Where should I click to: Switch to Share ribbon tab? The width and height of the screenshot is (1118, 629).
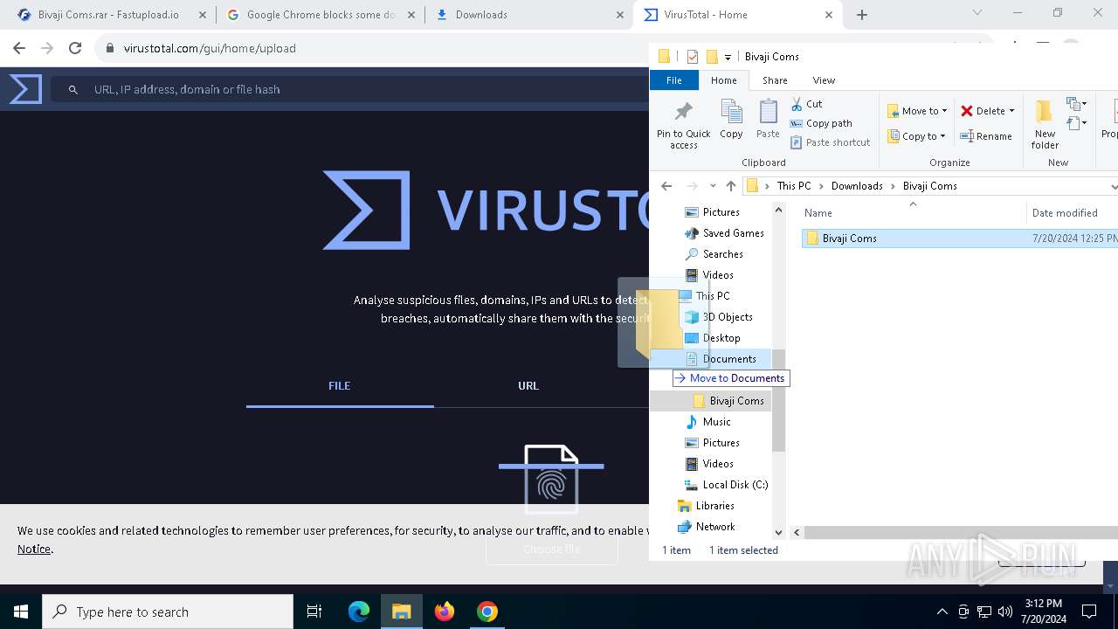pos(775,80)
